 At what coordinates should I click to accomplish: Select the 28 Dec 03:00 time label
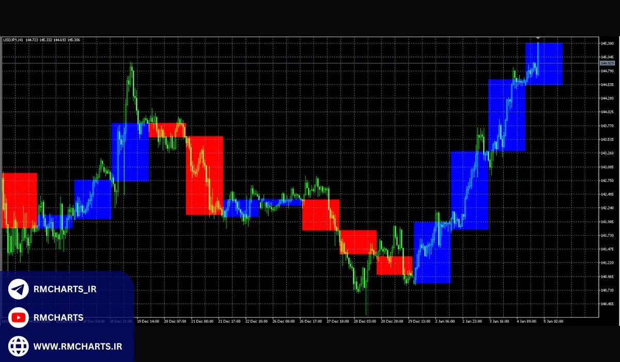[364, 321]
